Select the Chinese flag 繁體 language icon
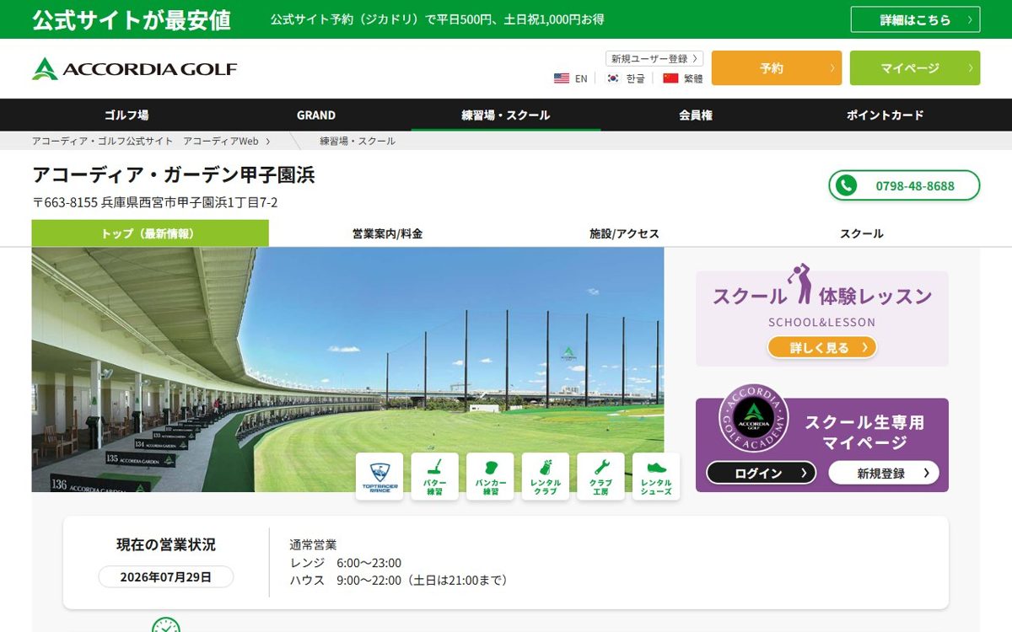The width and height of the screenshot is (1012, 632). 682,78
